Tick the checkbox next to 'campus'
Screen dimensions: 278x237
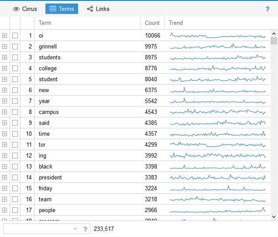coord(15,112)
